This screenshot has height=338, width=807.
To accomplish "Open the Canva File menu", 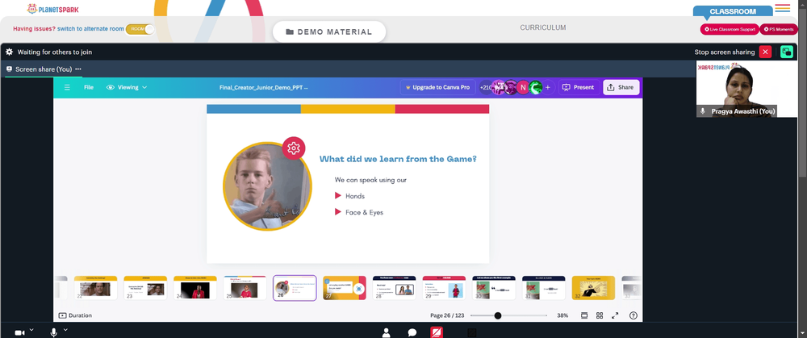I will pyautogui.click(x=89, y=87).
